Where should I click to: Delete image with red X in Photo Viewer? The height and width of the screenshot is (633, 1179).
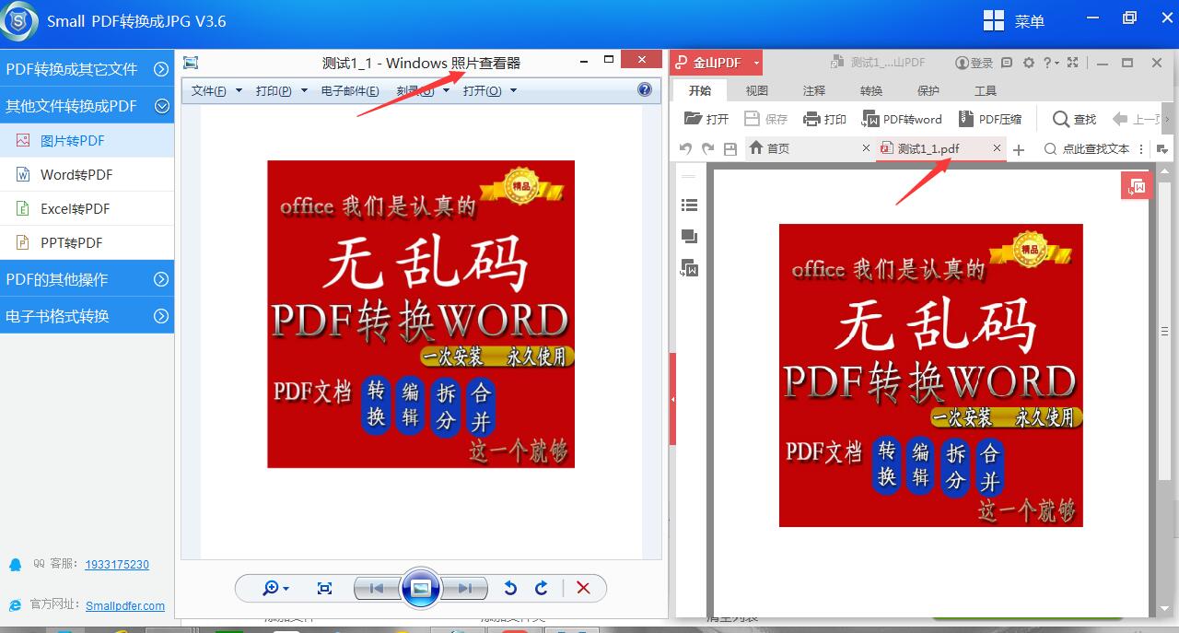[583, 588]
